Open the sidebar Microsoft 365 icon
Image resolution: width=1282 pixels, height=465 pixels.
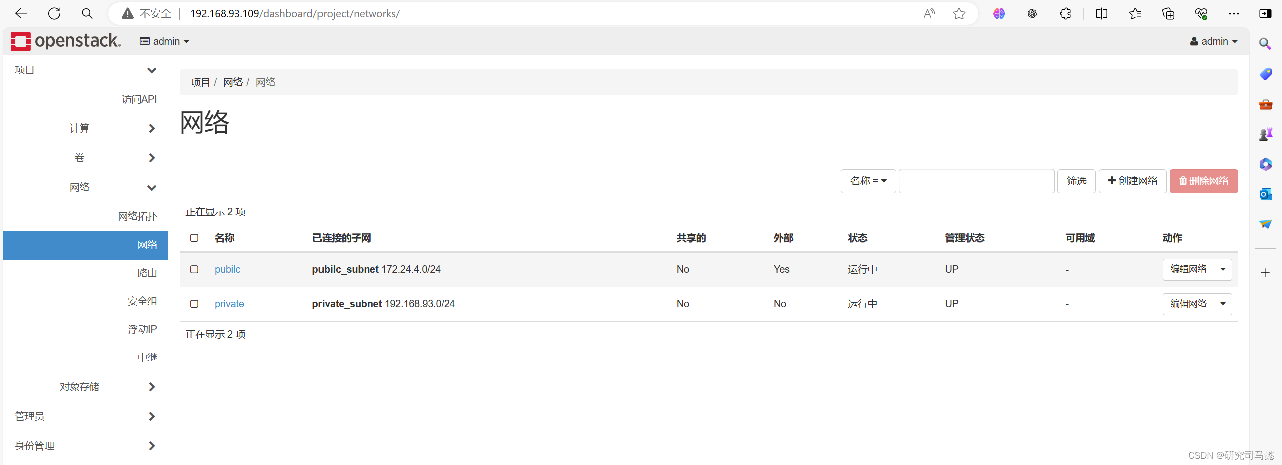coord(1265,164)
